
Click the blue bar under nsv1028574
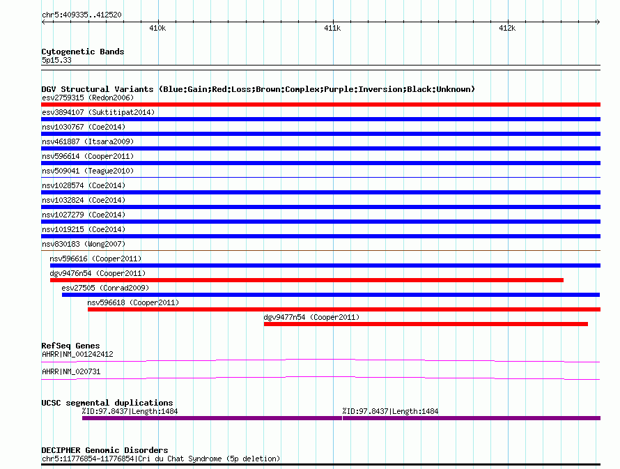click(320, 192)
